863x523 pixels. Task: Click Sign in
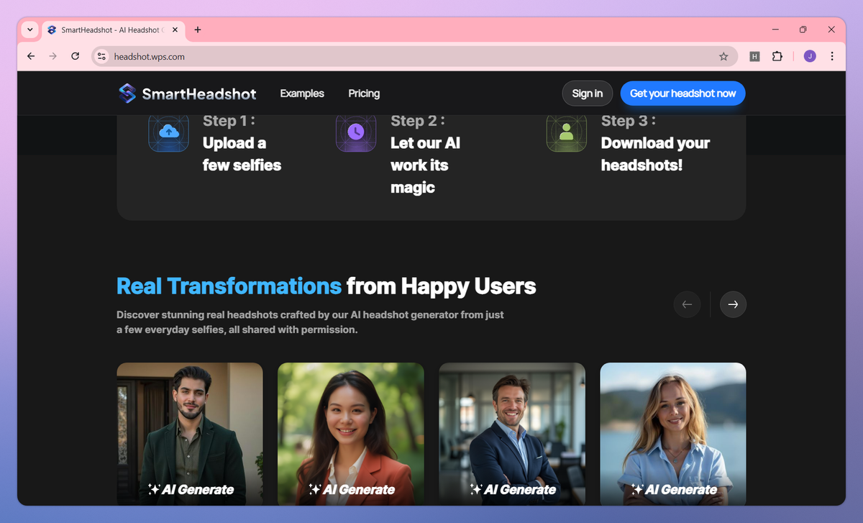(587, 93)
